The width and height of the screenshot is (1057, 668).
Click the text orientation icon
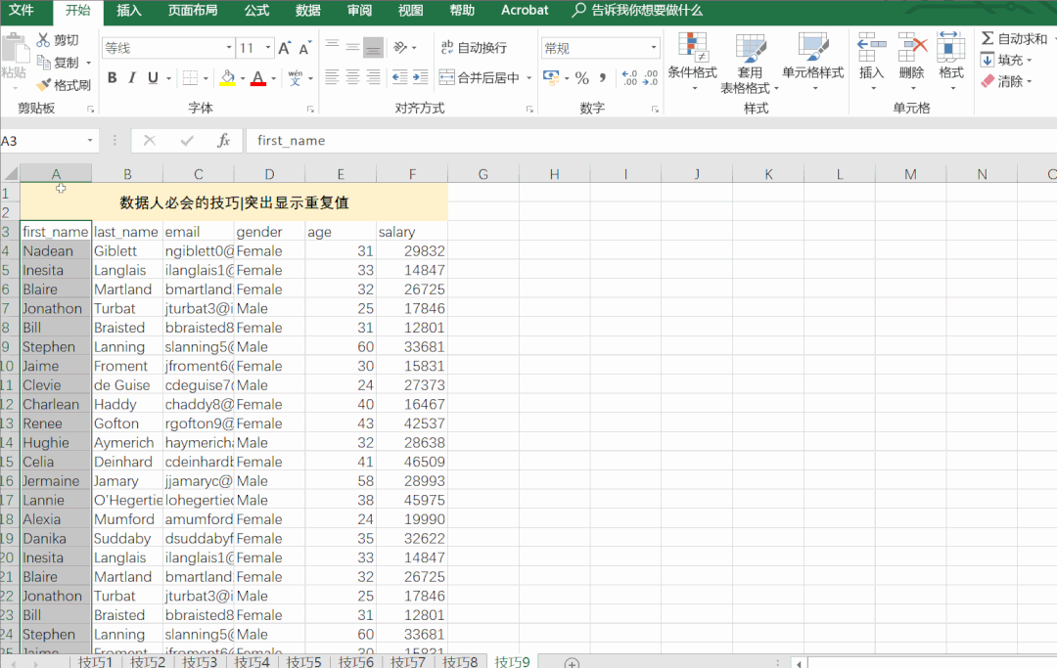(x=400, y=47)
